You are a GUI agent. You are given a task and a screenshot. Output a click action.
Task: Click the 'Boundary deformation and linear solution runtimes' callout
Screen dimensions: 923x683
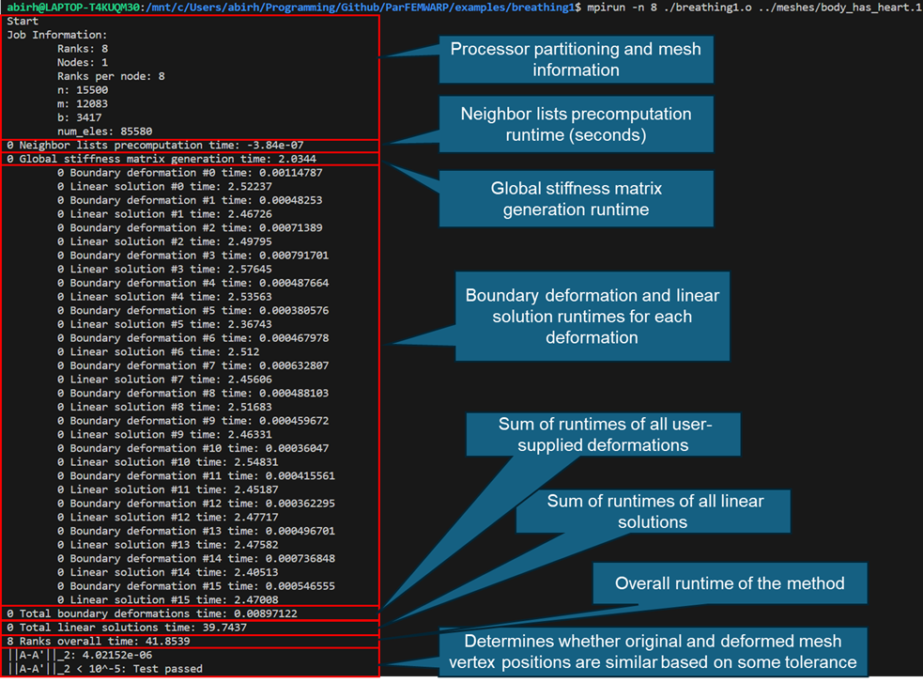click(x=592, y=316)
